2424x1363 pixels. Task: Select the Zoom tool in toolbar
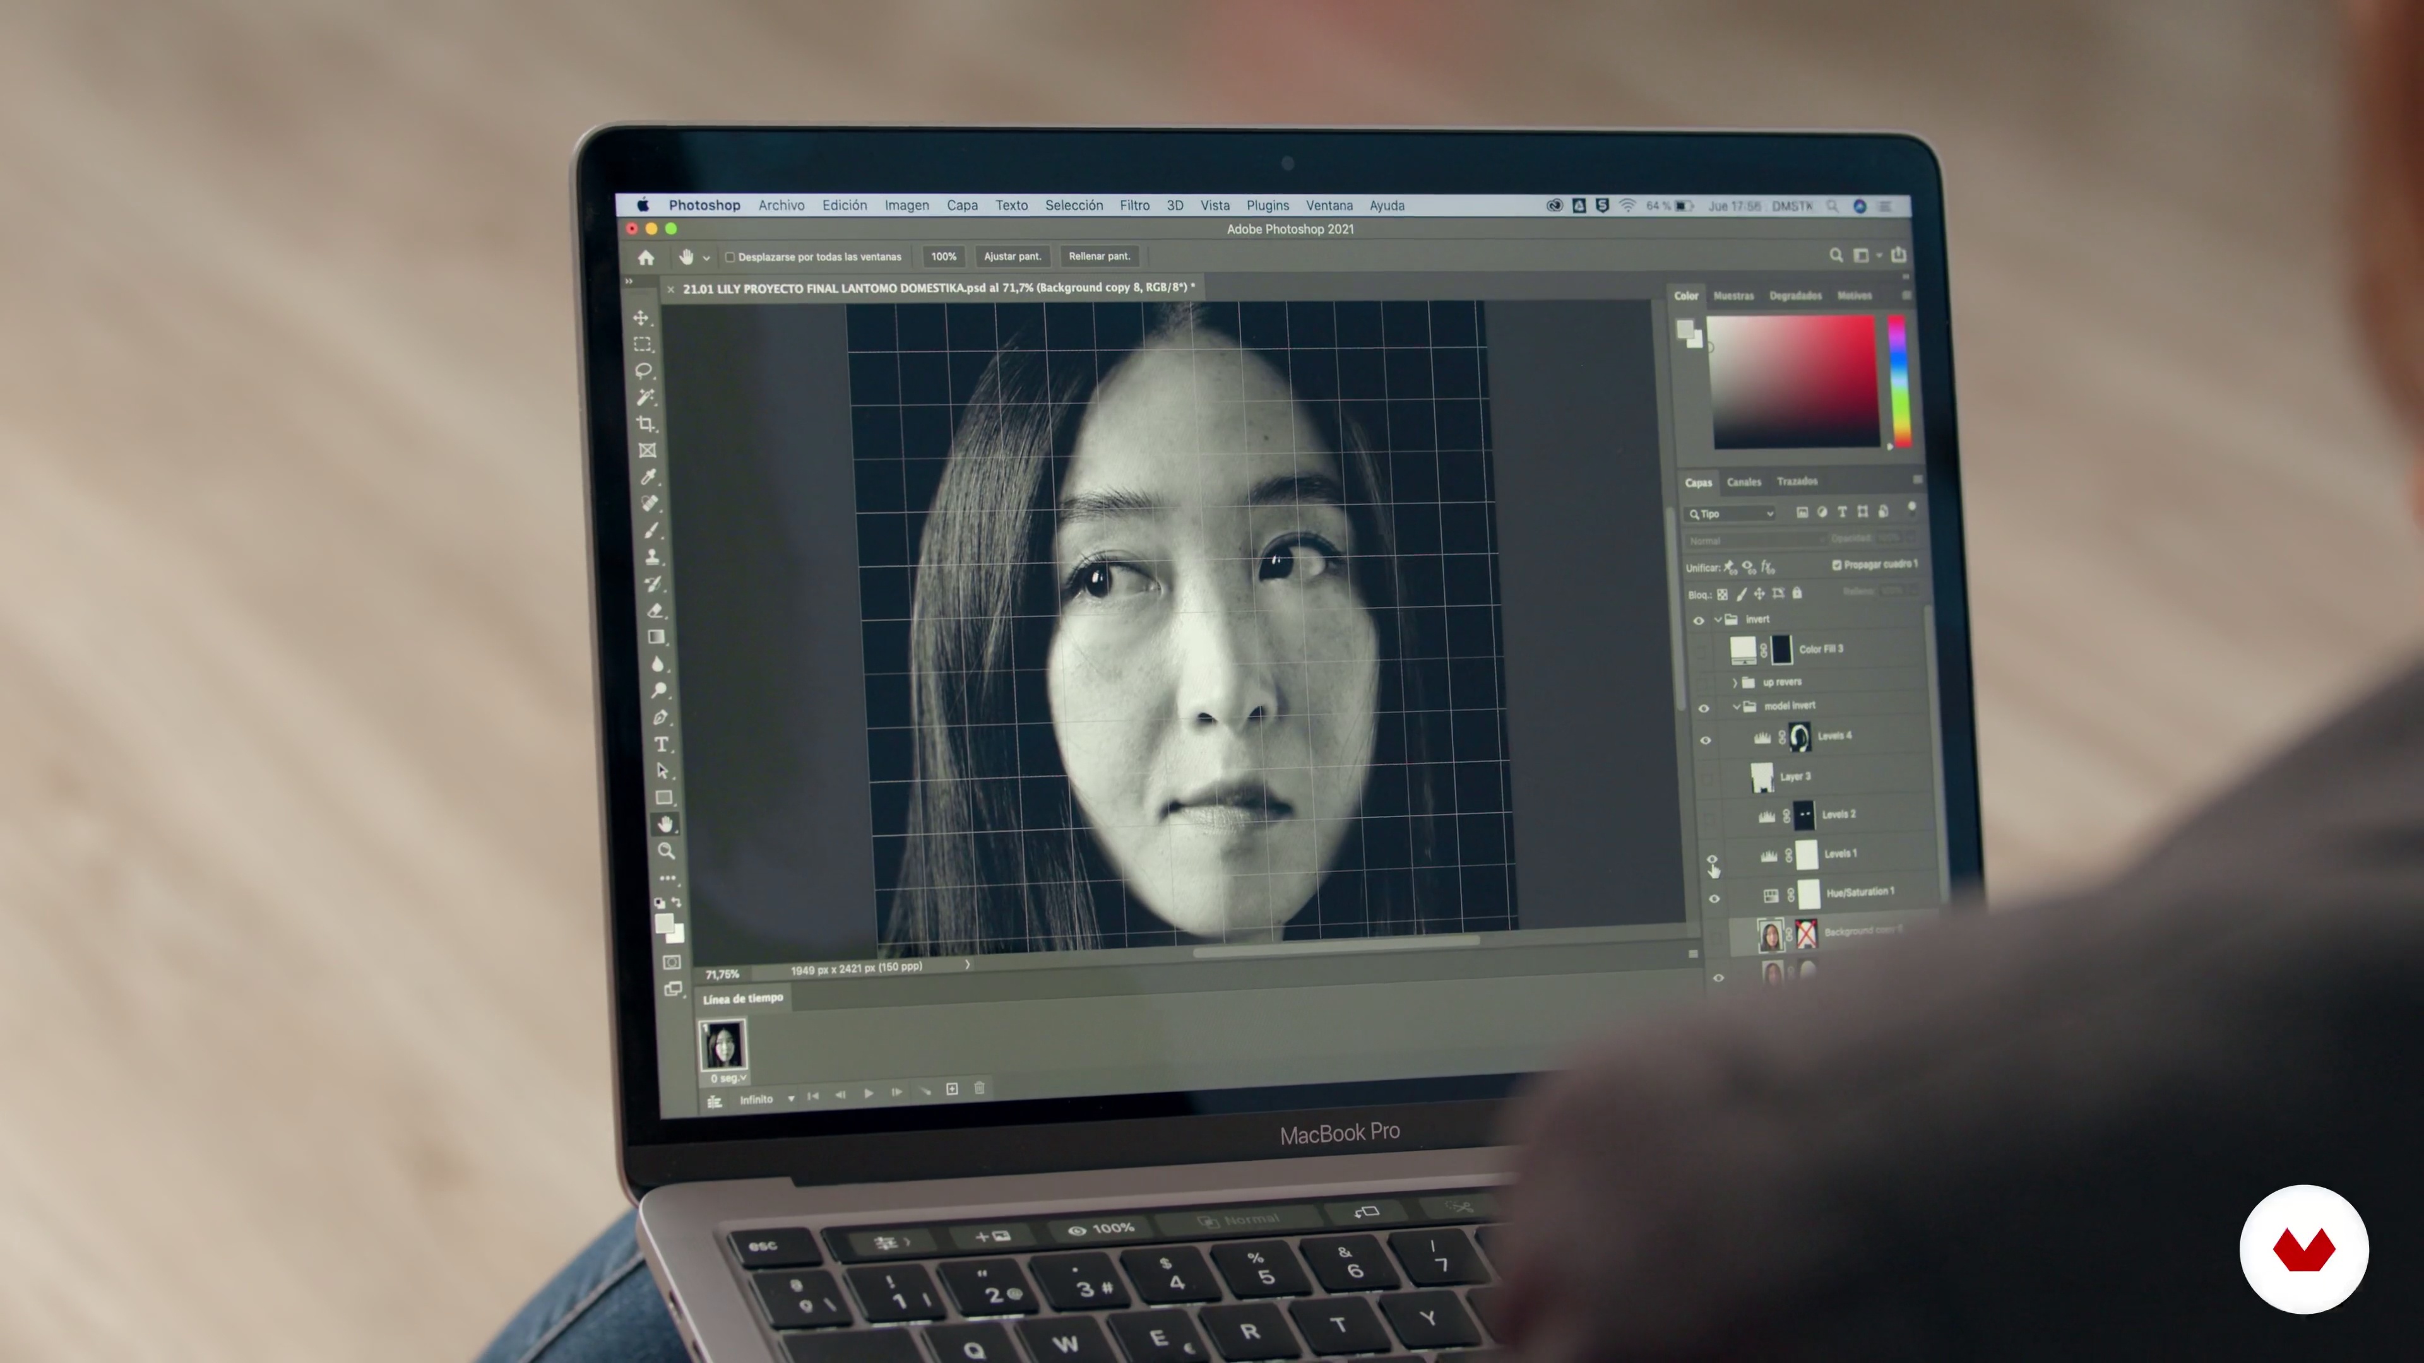coord(666,851)
